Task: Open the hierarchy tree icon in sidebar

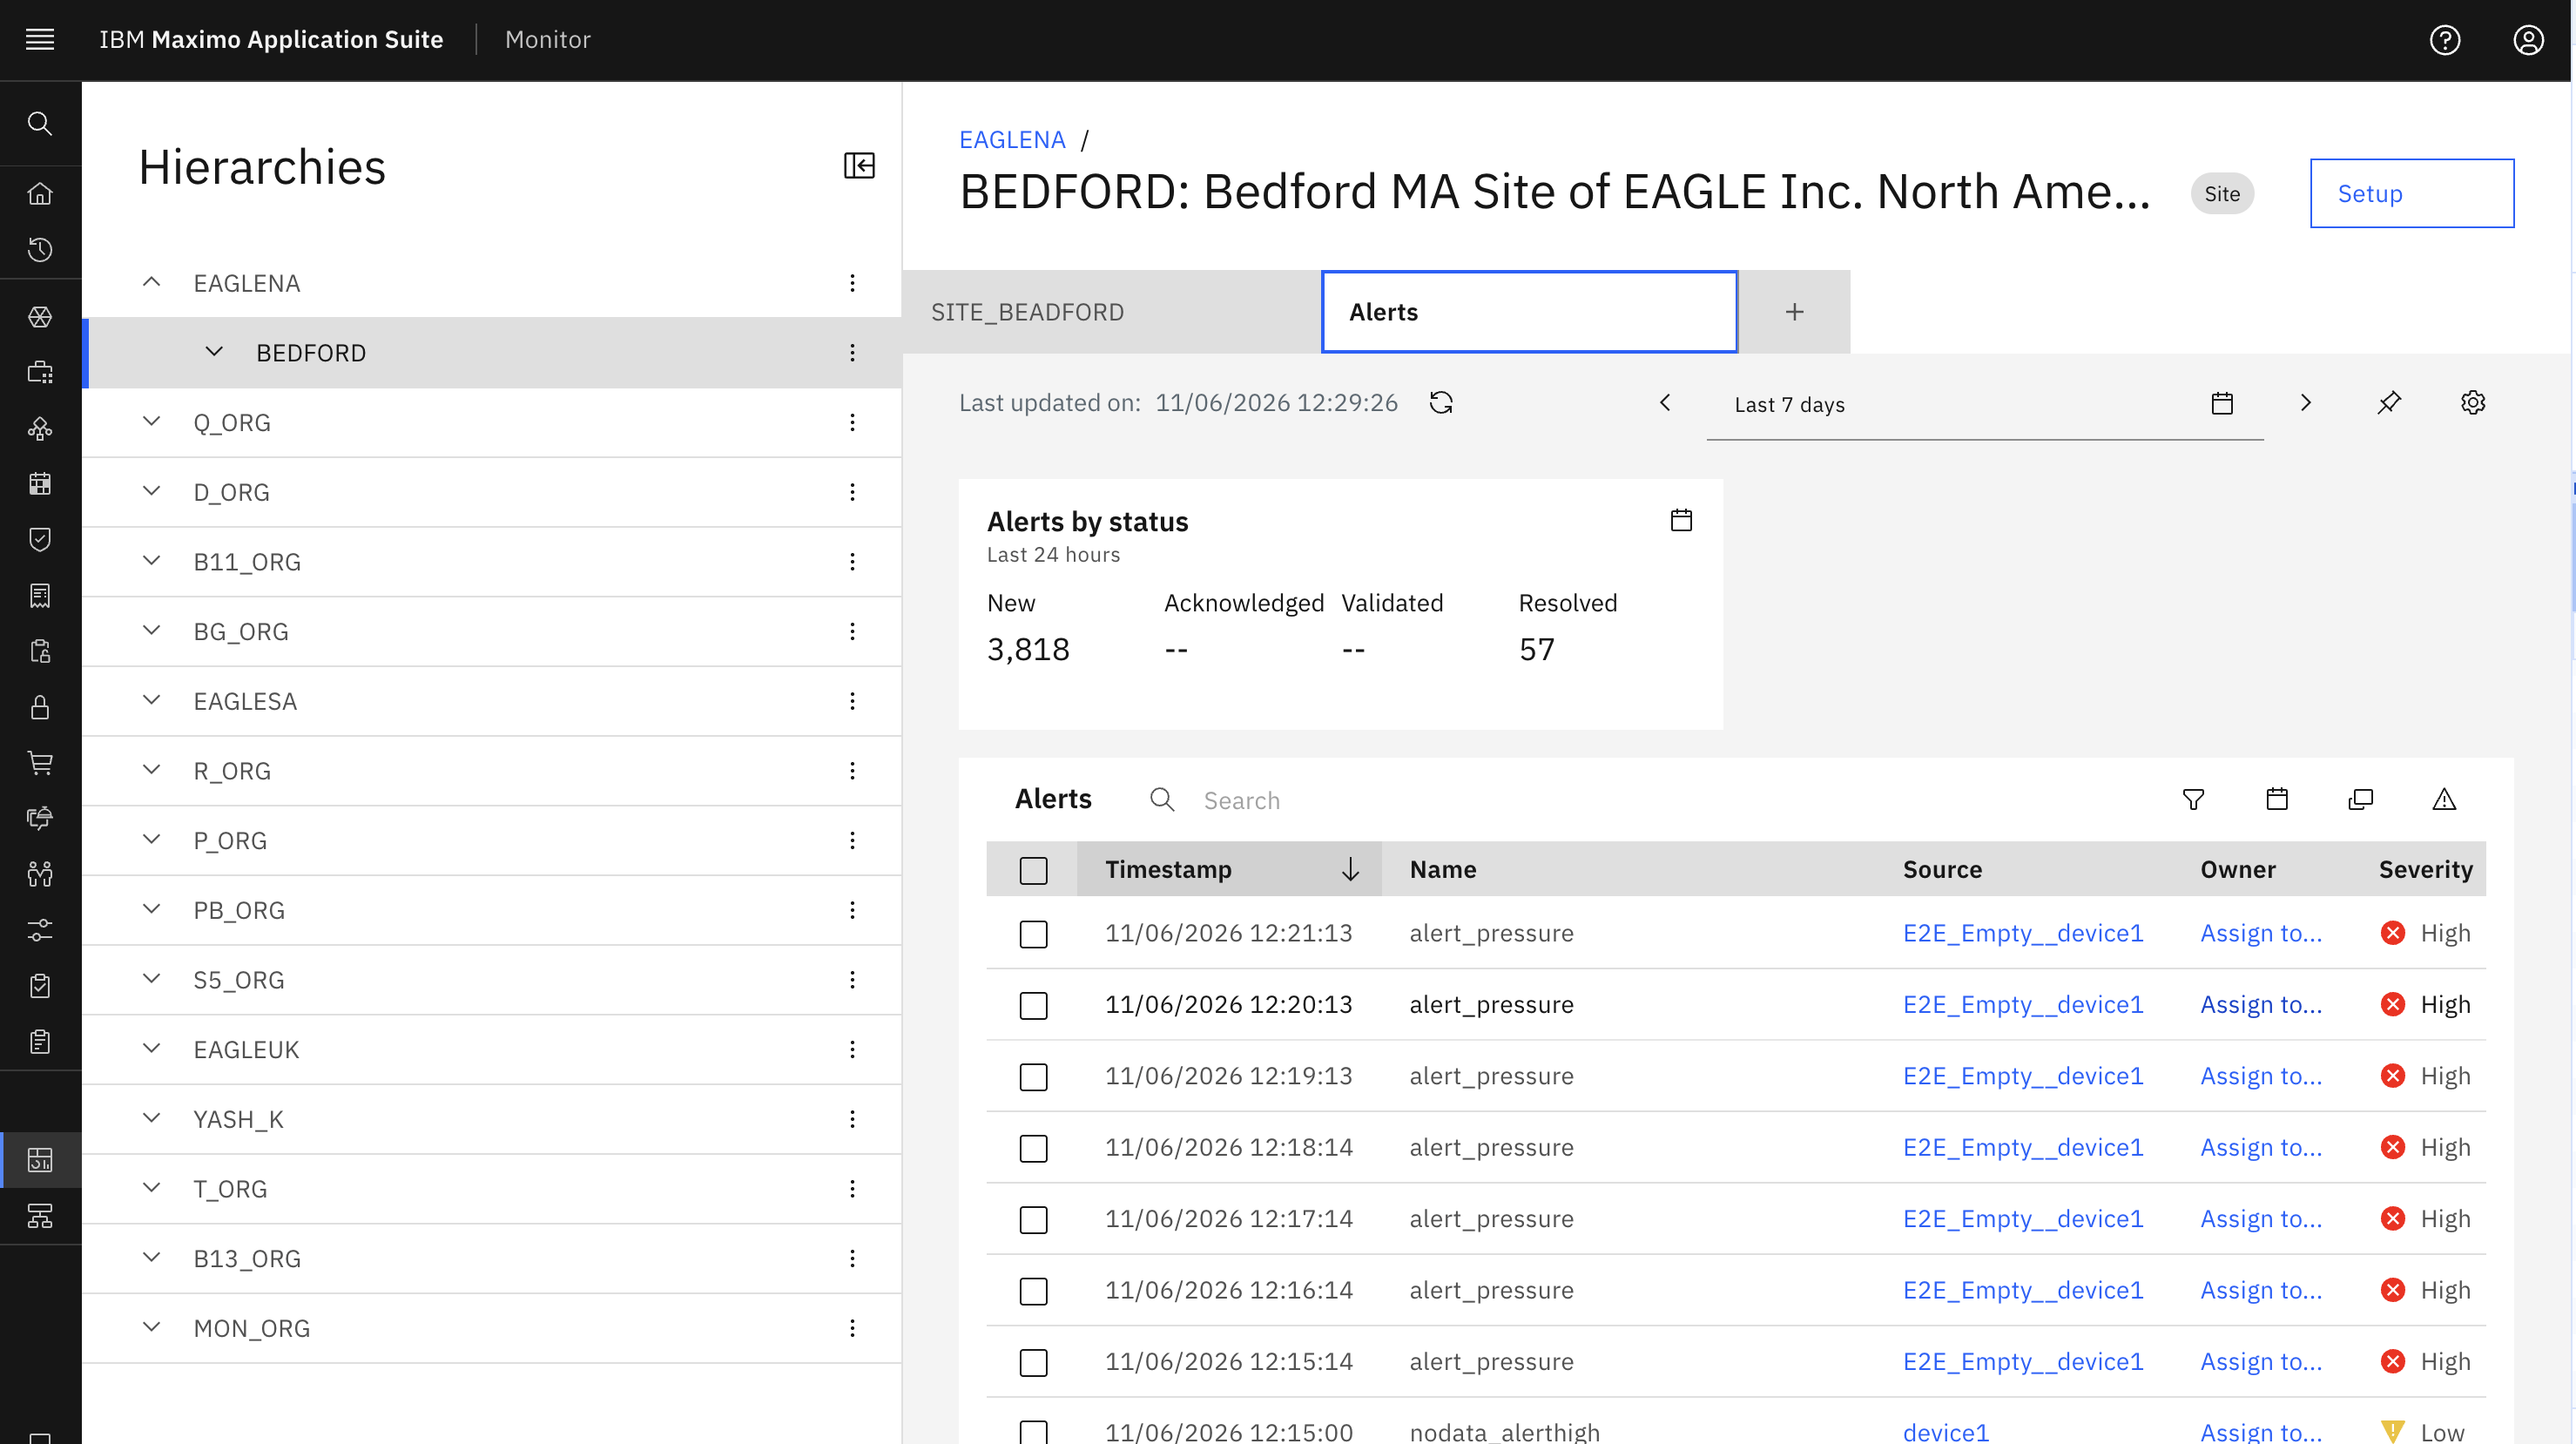Action: (x=40, y=1216)
